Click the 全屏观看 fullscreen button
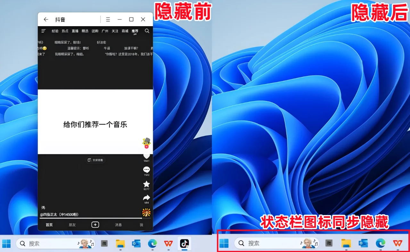The height and width of the screenshot is (252, 410). click(x=95, y=160)
